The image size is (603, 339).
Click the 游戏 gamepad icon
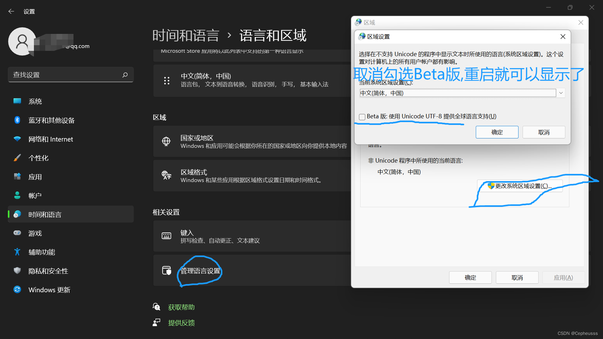[x=17, y=233]
